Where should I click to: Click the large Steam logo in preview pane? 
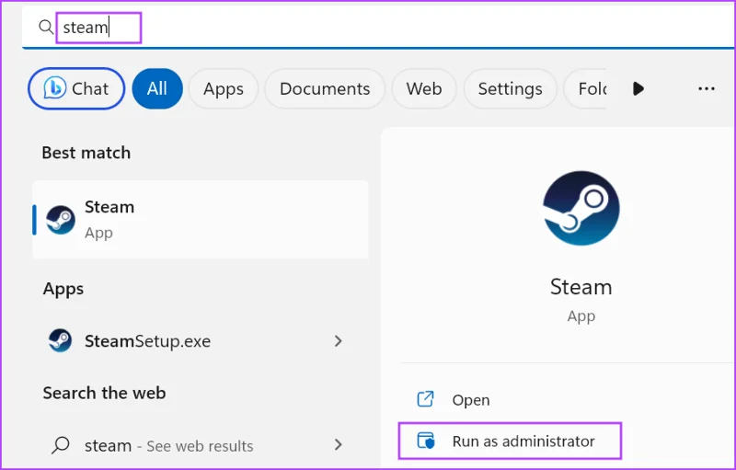(581, 208)
